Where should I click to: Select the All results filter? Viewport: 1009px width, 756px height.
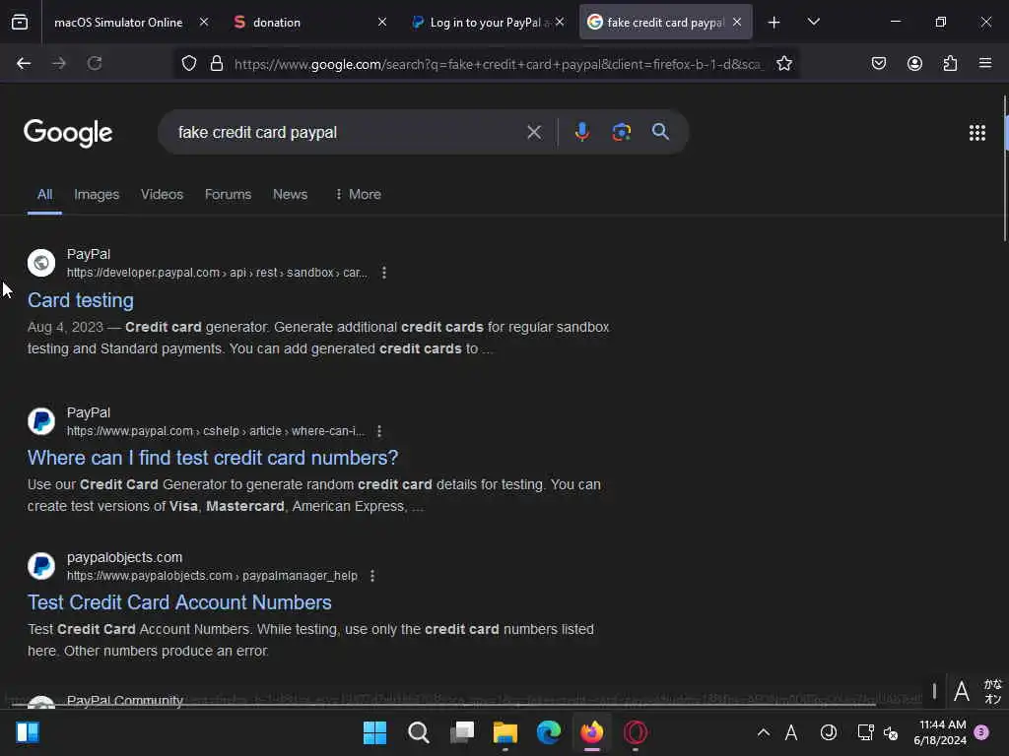44,194
